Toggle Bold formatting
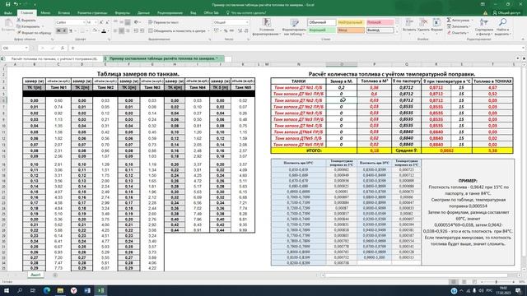The image size is (527, 296). click(x=58, y=31)
